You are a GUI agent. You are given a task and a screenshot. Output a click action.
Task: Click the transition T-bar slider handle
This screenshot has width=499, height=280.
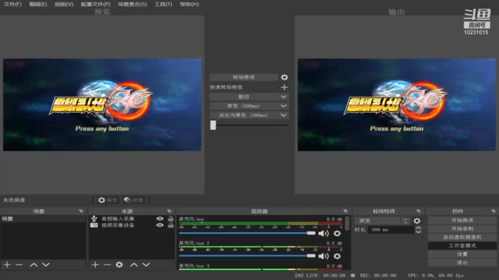pyautogui.click(x=213, y=125)
